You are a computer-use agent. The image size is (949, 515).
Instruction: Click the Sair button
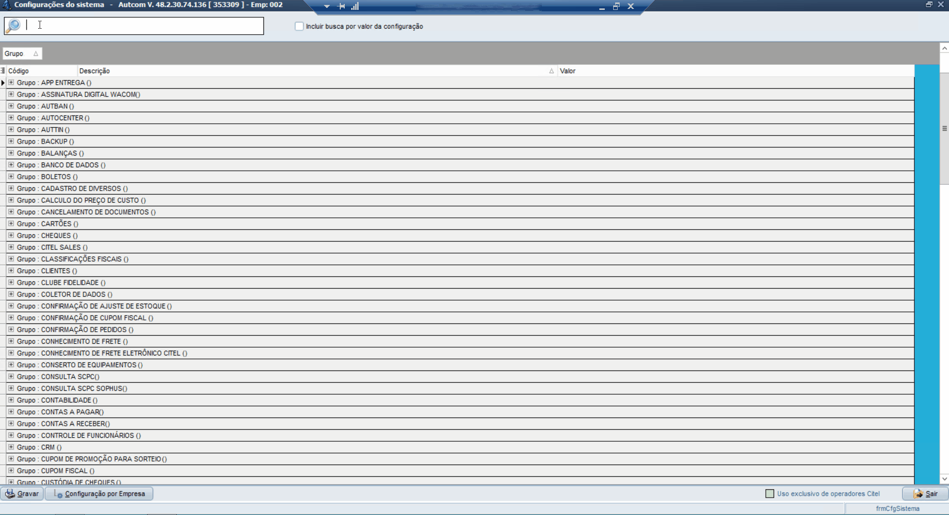click(925, 494)
